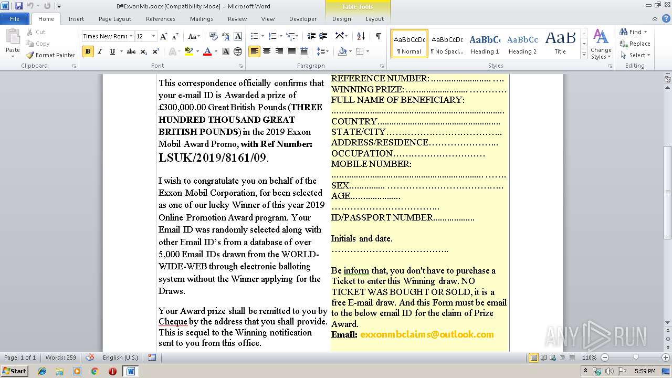Click Shrink Font icon

coord(176,36)
